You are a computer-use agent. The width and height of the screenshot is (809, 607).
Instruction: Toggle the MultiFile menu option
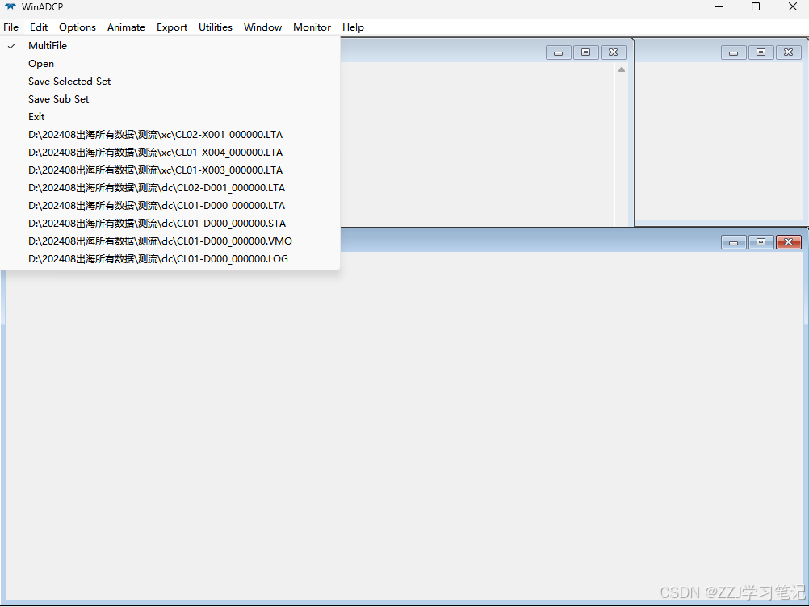[x=170, y=46]
